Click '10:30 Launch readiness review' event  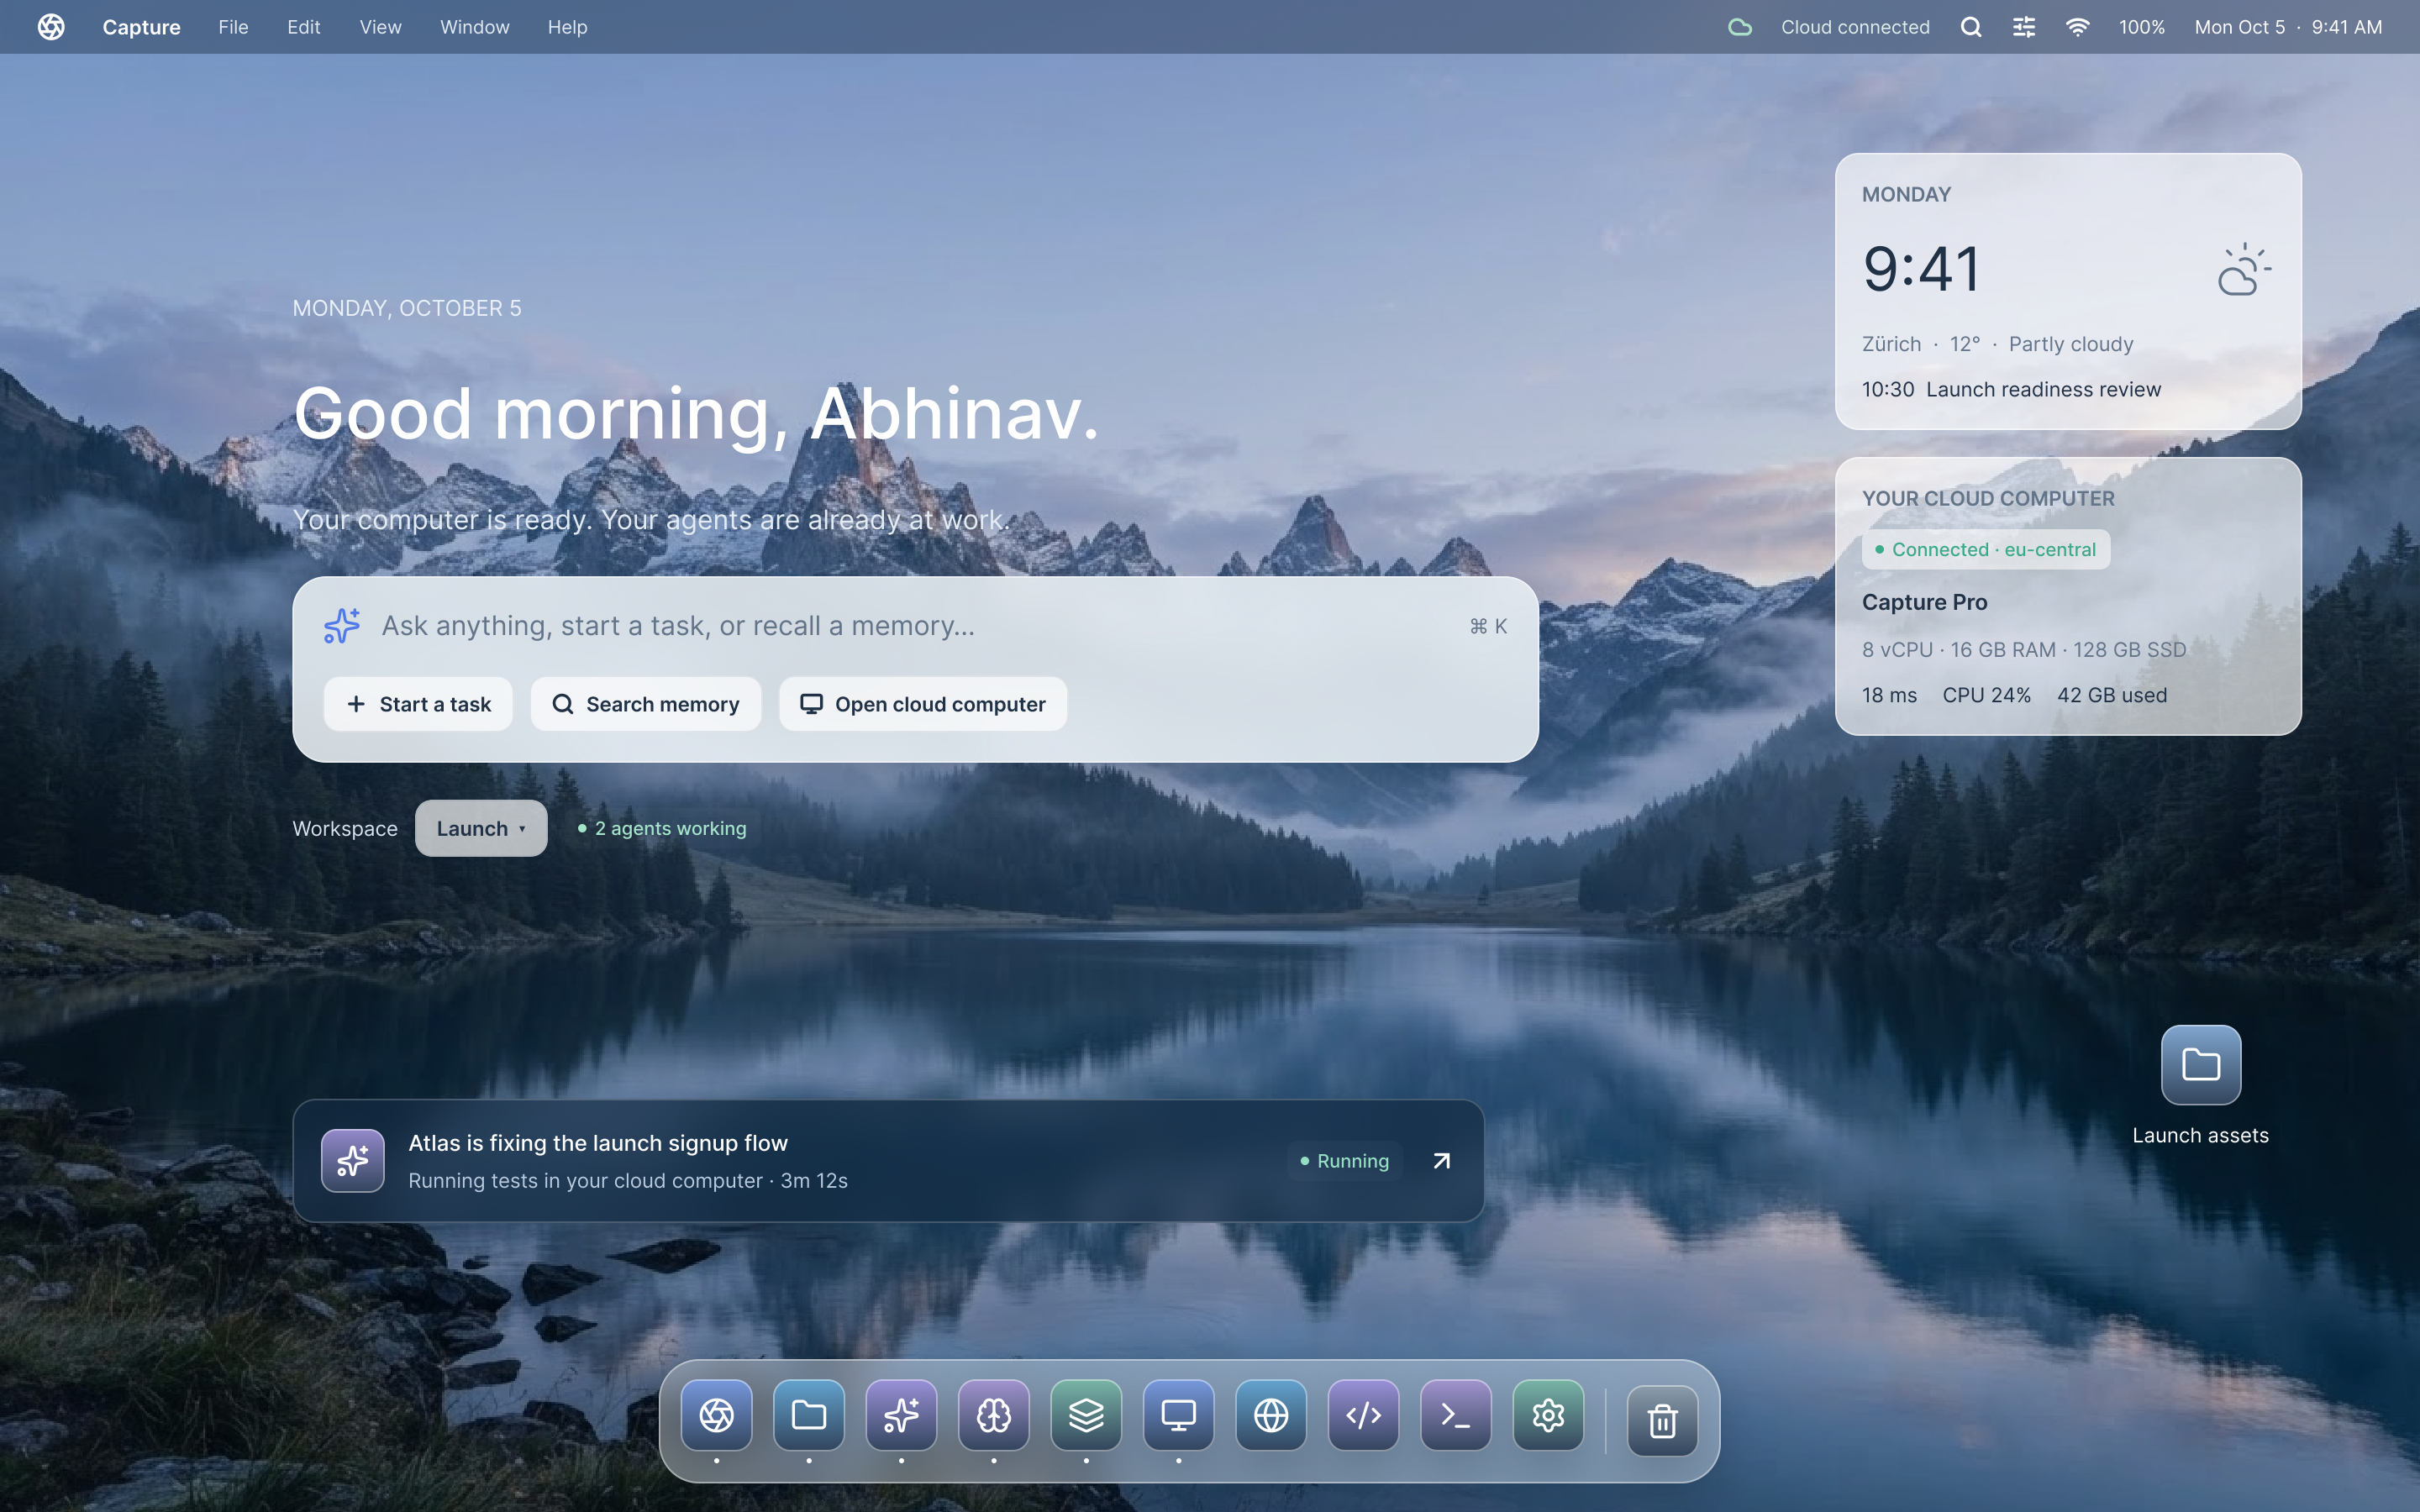(x=2011, y=389)
